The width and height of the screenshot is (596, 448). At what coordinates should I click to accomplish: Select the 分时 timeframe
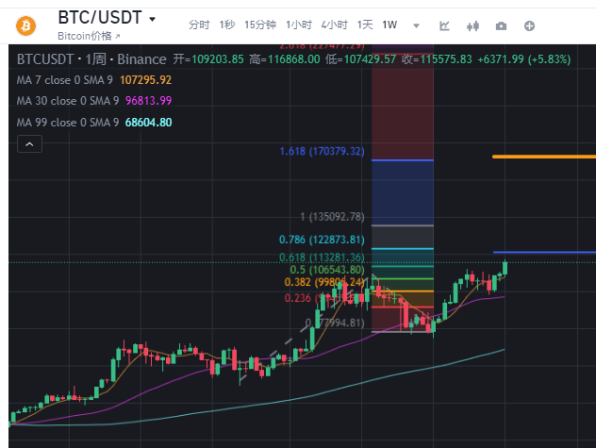click(199, 25)
